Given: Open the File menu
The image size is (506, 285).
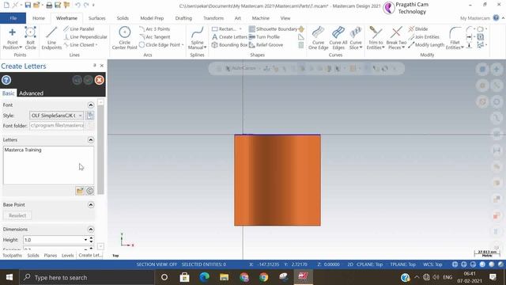Looking at the screenshot, I should coord(13,18).
